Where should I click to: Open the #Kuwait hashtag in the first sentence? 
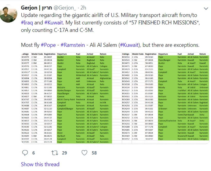[x=54, y=22]
